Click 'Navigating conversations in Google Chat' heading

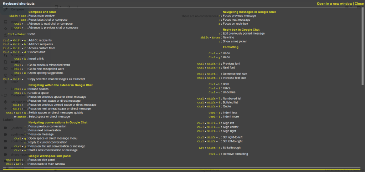point(58,122)
